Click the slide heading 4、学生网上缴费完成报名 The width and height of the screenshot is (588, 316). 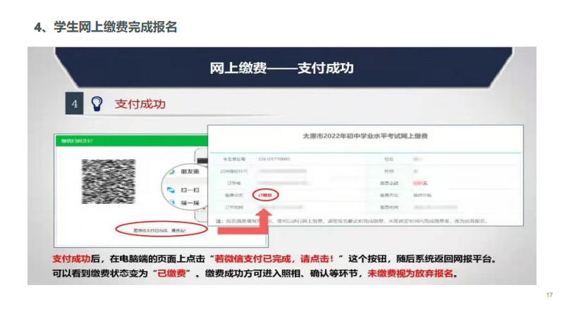(105, 27)
